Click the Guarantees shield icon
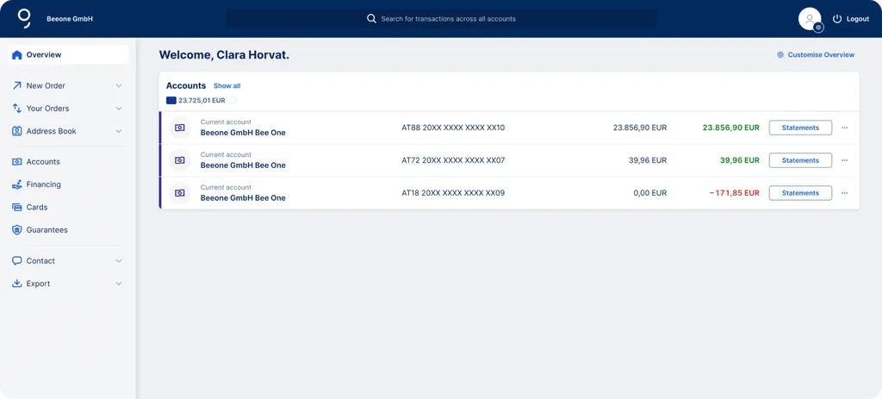Image resolution: width=882 pixels, height=399 pixels. click(17, 229)
